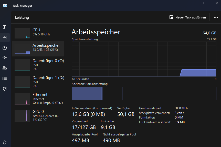Open the three-dot more options menu
The image size is (221, 147).
click(x=216, y=17)
